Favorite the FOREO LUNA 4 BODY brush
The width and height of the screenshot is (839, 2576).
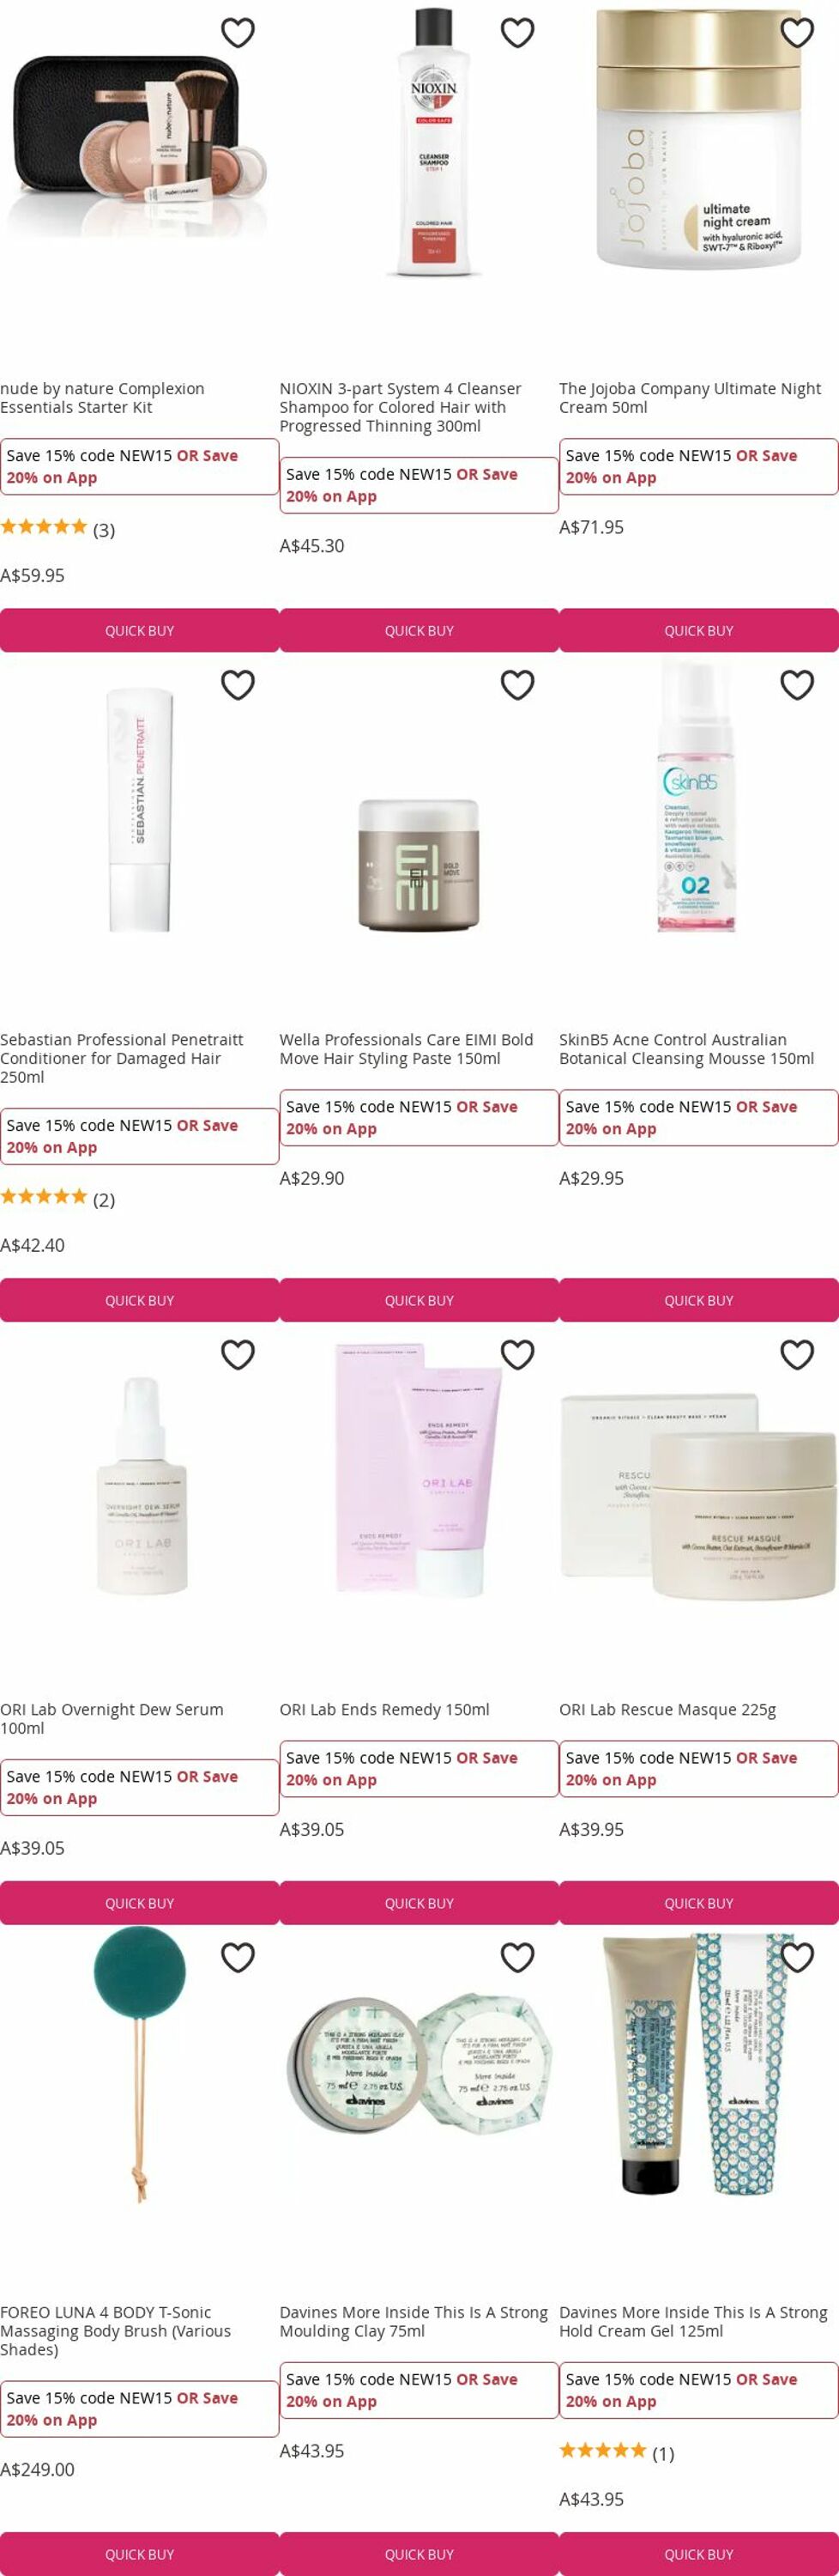pyautogui.click(x=238, y=1958)
